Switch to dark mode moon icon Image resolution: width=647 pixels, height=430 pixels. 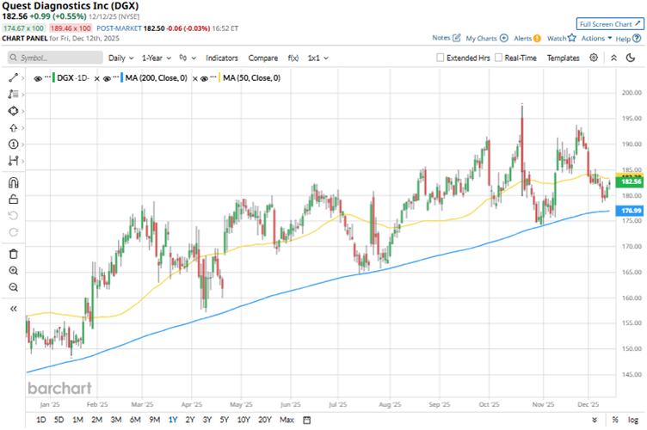(x=615, y=58)
